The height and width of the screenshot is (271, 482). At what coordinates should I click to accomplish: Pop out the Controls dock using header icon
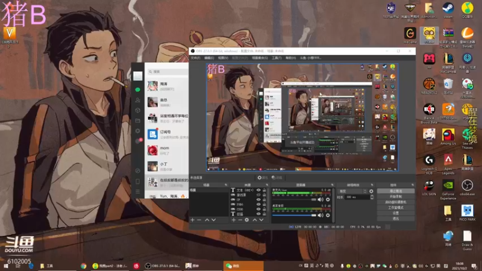tap(413, 185)
